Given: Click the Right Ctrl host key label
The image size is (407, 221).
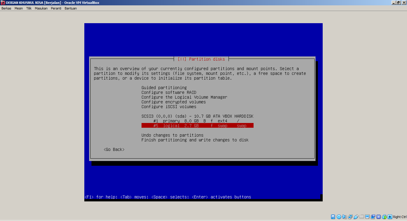Looking at the screenshot, I should pos(400,217).
